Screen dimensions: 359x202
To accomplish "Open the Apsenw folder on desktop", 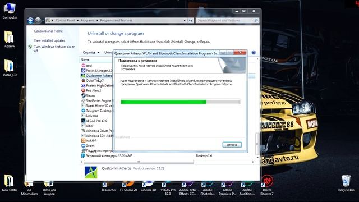I will 10,39.
